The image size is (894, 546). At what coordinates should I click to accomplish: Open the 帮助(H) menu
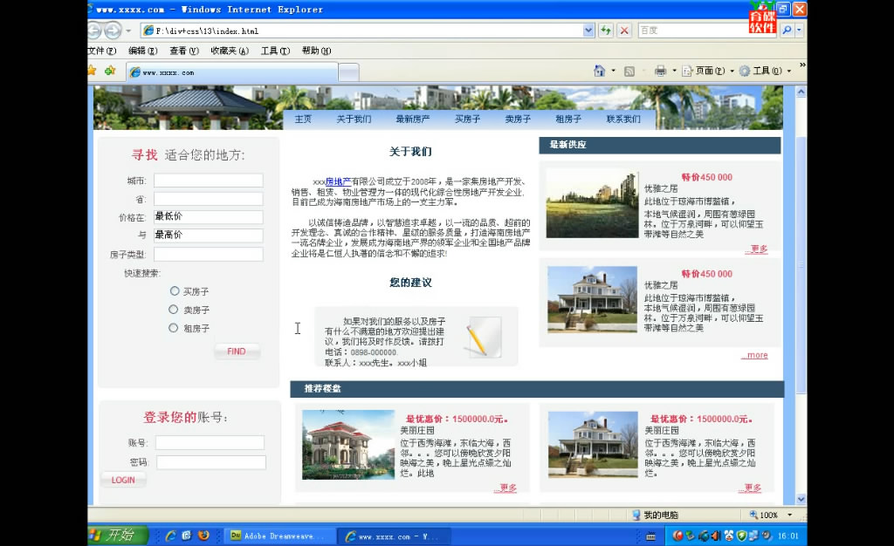coord(316,51)
